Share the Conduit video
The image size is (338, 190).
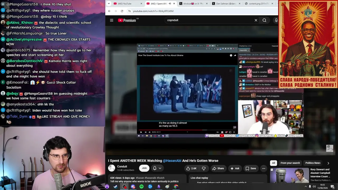[218, 168]
